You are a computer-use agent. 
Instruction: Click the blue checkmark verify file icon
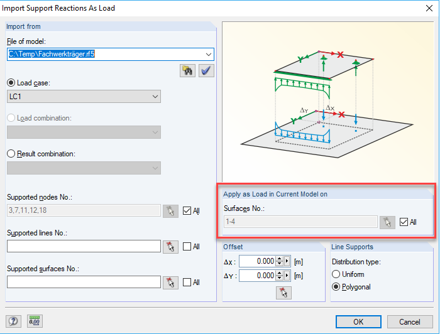[x=206, y=70]
